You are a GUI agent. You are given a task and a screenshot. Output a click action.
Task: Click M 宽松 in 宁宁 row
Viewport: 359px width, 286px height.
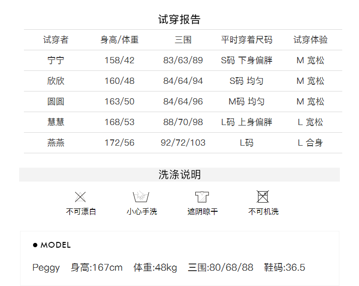311,60
